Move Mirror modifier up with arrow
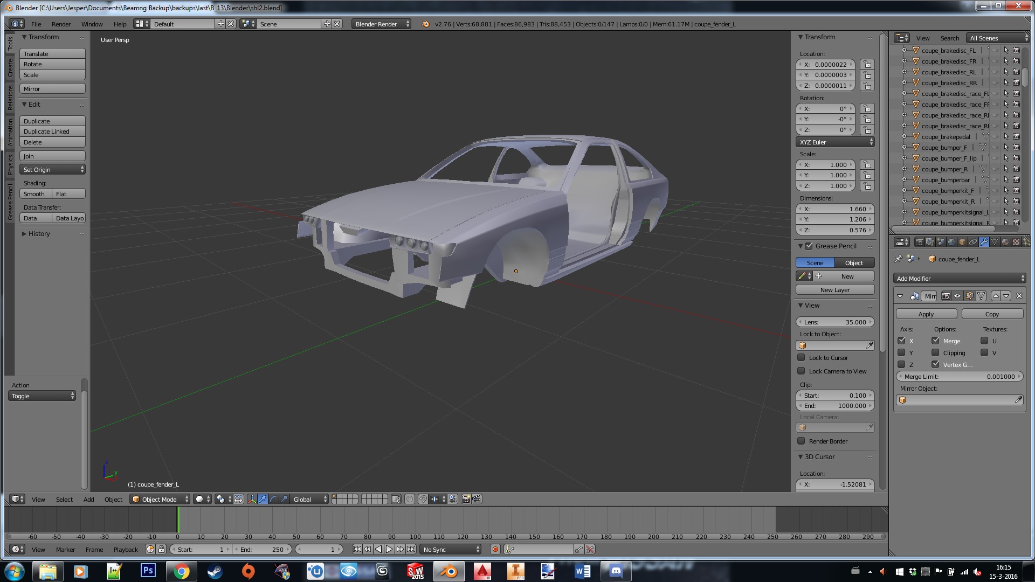The image size is (1035, 582). pos(996,296)
